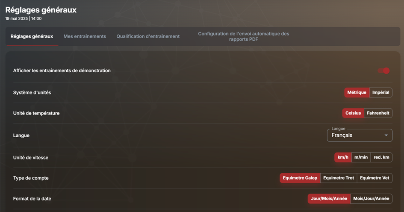Select Impérial unit system

click(381, 92)
